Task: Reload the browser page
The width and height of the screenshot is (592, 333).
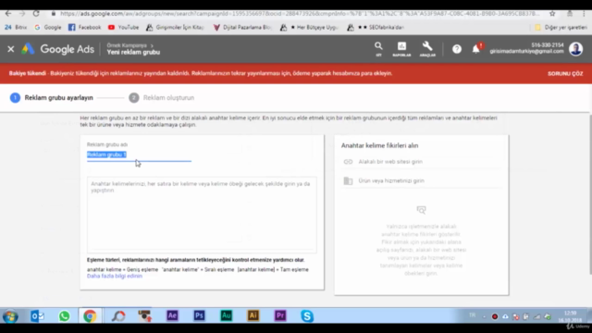Action: [36, 14]
